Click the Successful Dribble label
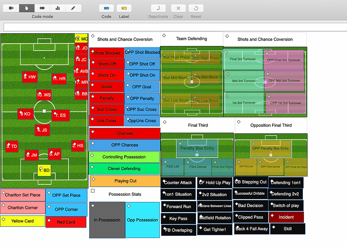The height and width of the screenshot is (246, 347). point(250,194)
